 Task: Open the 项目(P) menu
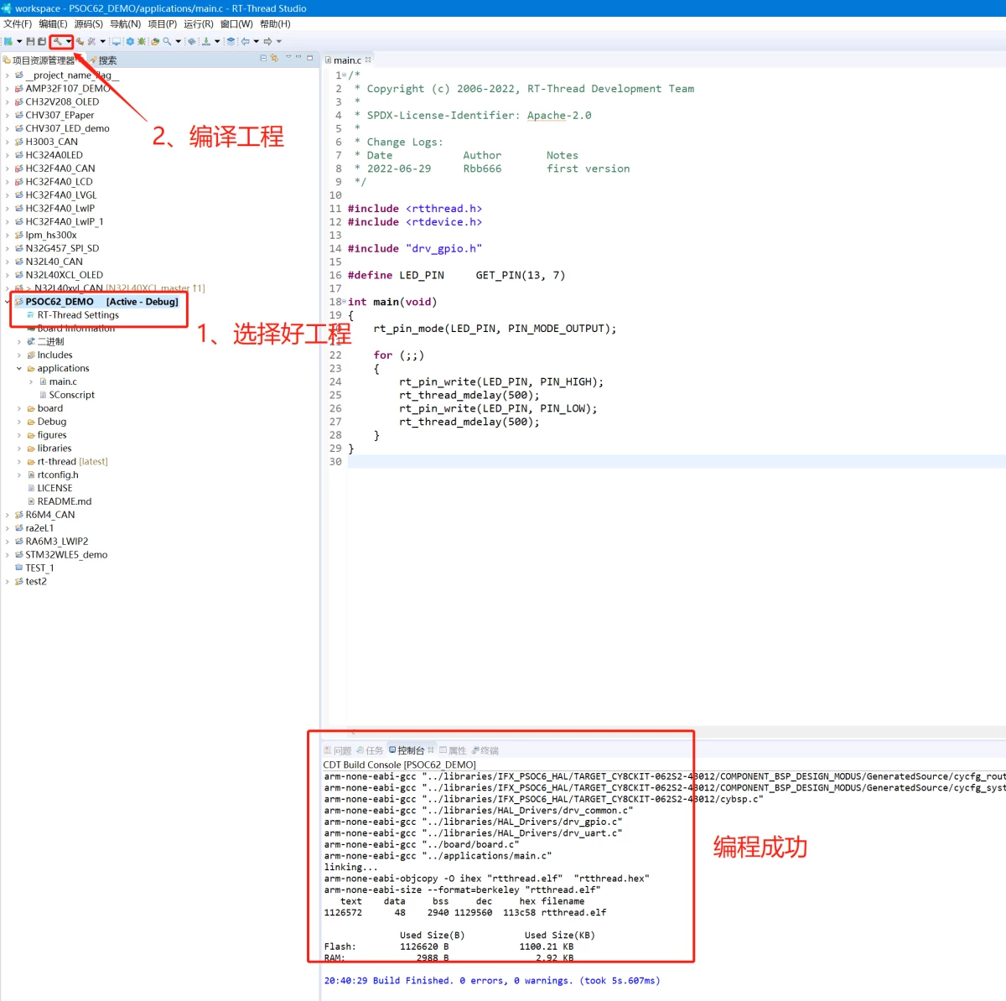tap(163, 23)
